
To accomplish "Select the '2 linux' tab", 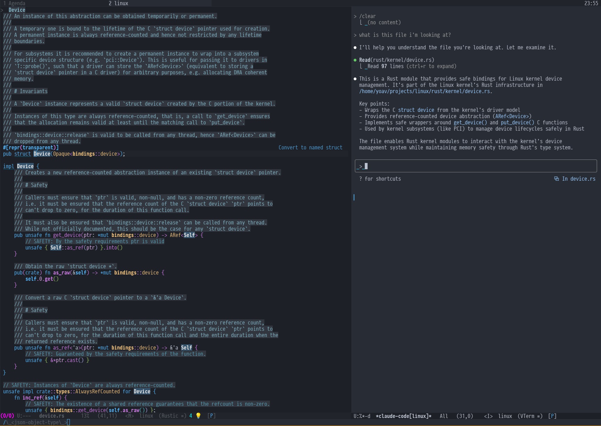I will [118, 3].
